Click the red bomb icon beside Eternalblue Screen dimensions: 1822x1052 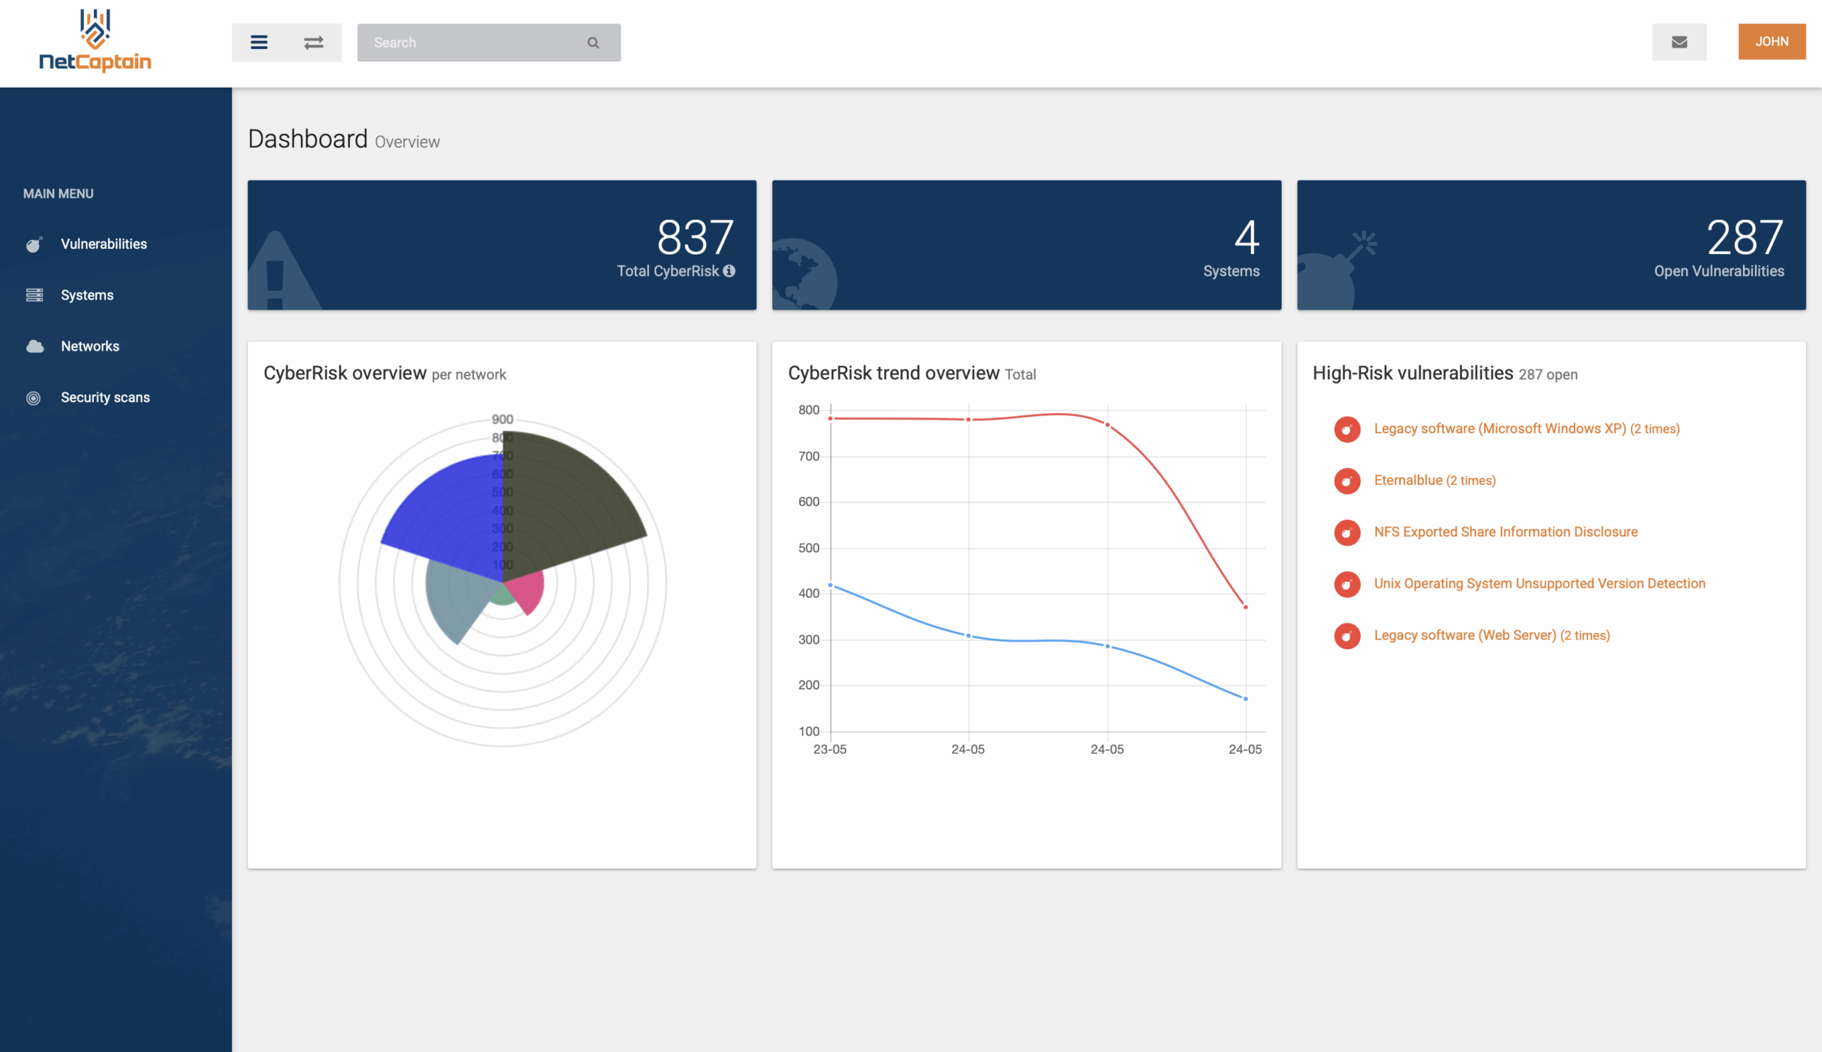click(x=1347, y=481)
